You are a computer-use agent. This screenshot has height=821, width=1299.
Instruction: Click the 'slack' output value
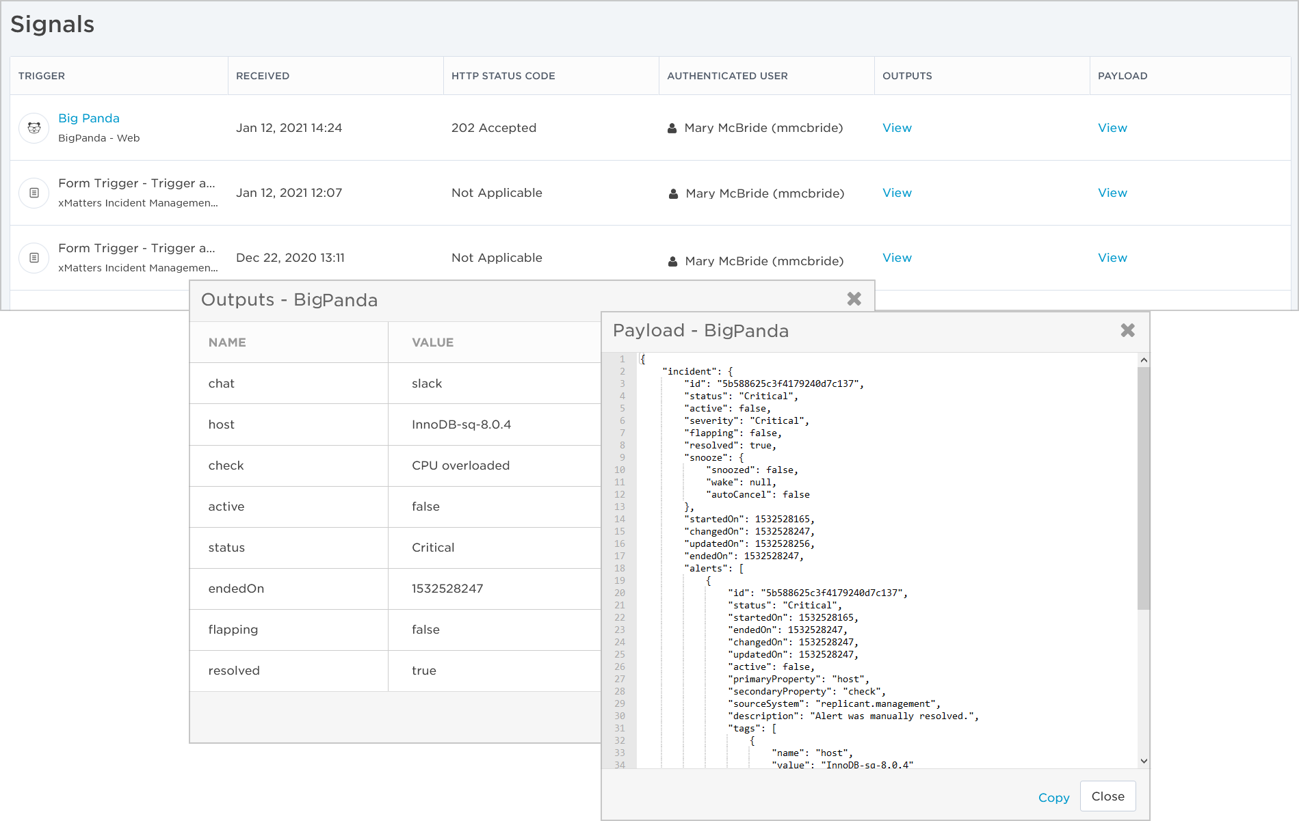427,383
